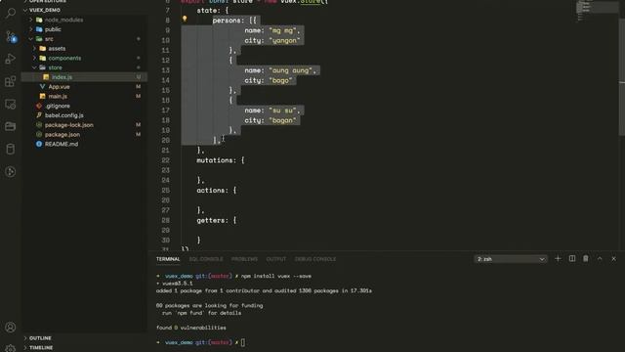Click the info icon beside README.md

39,144
